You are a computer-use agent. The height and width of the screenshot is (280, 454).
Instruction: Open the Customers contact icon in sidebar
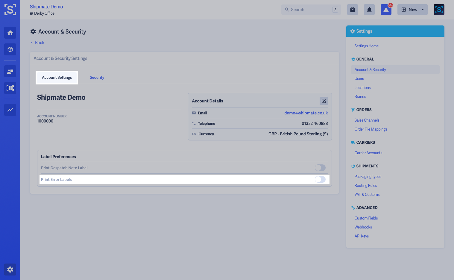(x=10, y=71)
